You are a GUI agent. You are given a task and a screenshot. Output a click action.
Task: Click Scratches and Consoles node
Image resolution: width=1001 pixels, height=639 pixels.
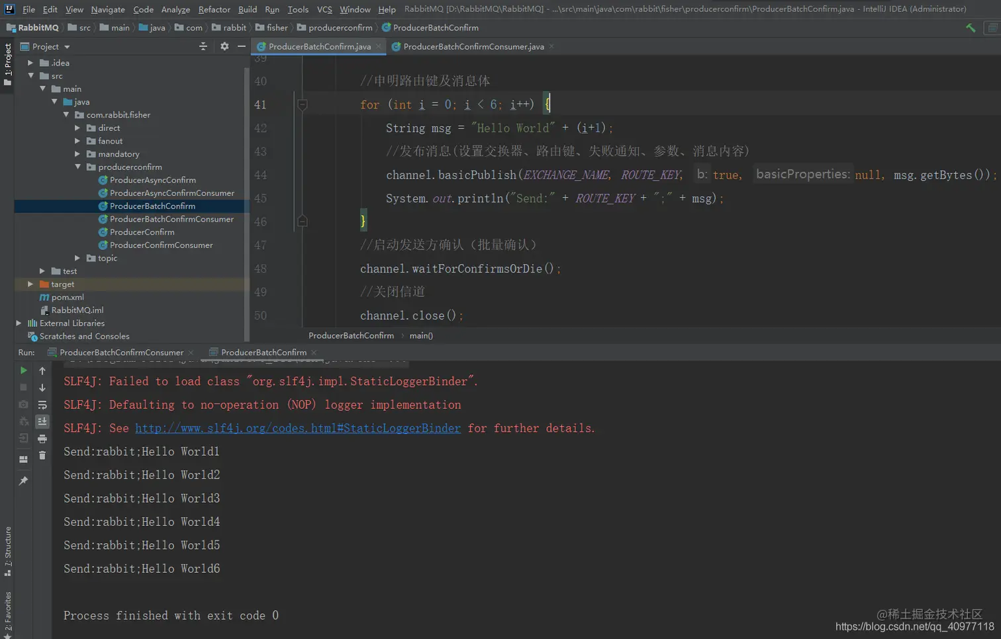click(84, 337)
